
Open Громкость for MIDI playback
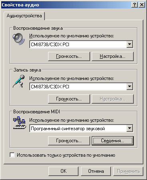point(69,141)
